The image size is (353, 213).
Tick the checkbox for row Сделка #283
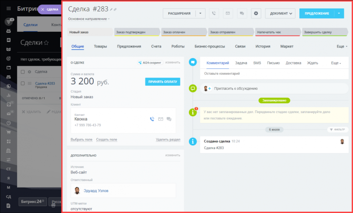pos(23,83)
